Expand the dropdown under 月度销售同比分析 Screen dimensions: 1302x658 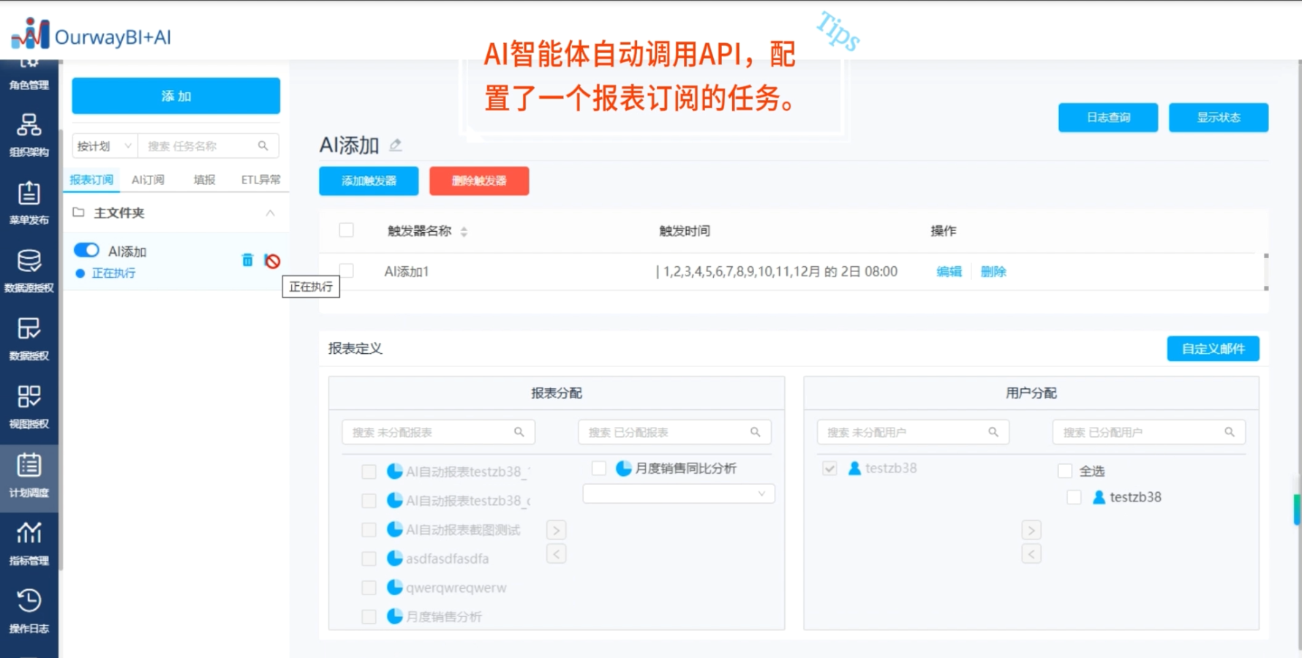click(x=678, y=494)
